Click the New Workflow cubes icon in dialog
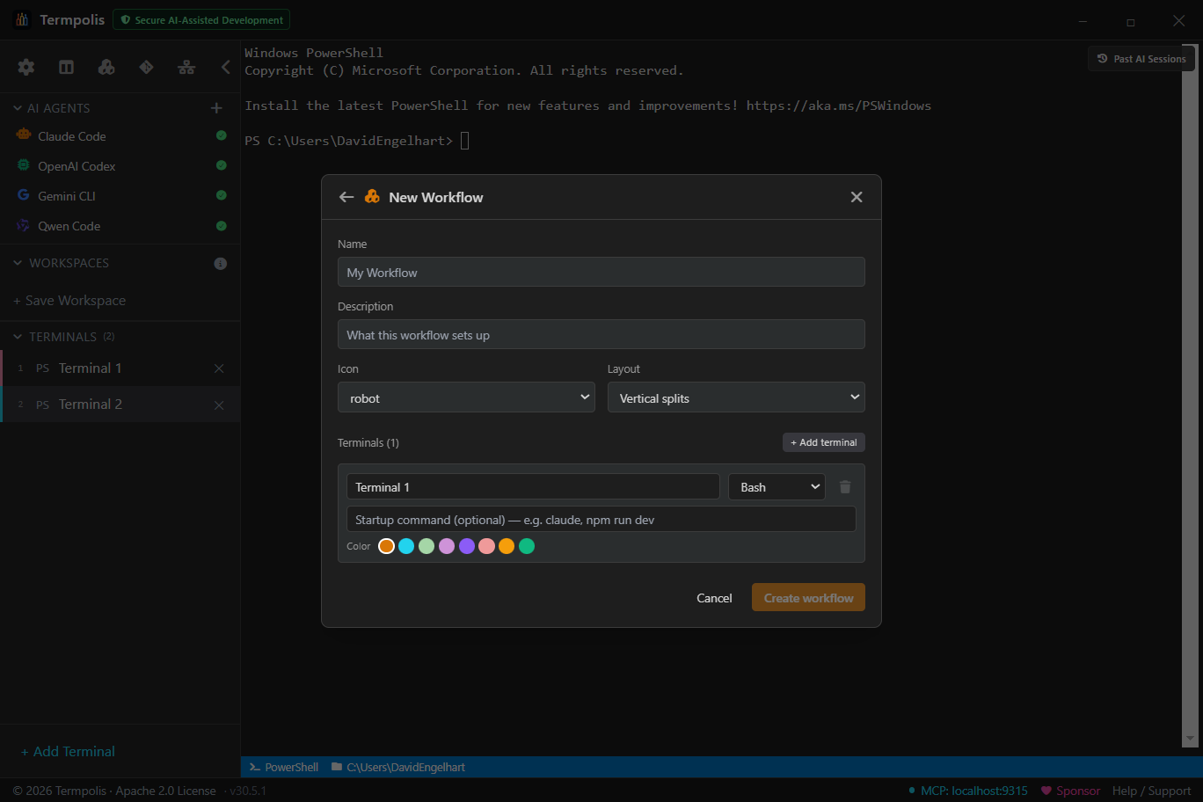The image size is (1203, 802). 373,197
